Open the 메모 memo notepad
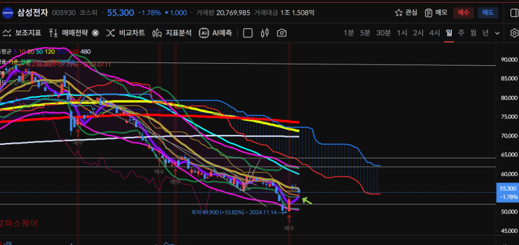 tap(436, 13)
